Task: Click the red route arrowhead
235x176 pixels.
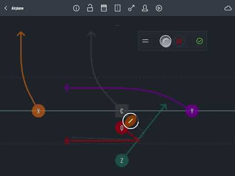Action: [x=67, y=141]
